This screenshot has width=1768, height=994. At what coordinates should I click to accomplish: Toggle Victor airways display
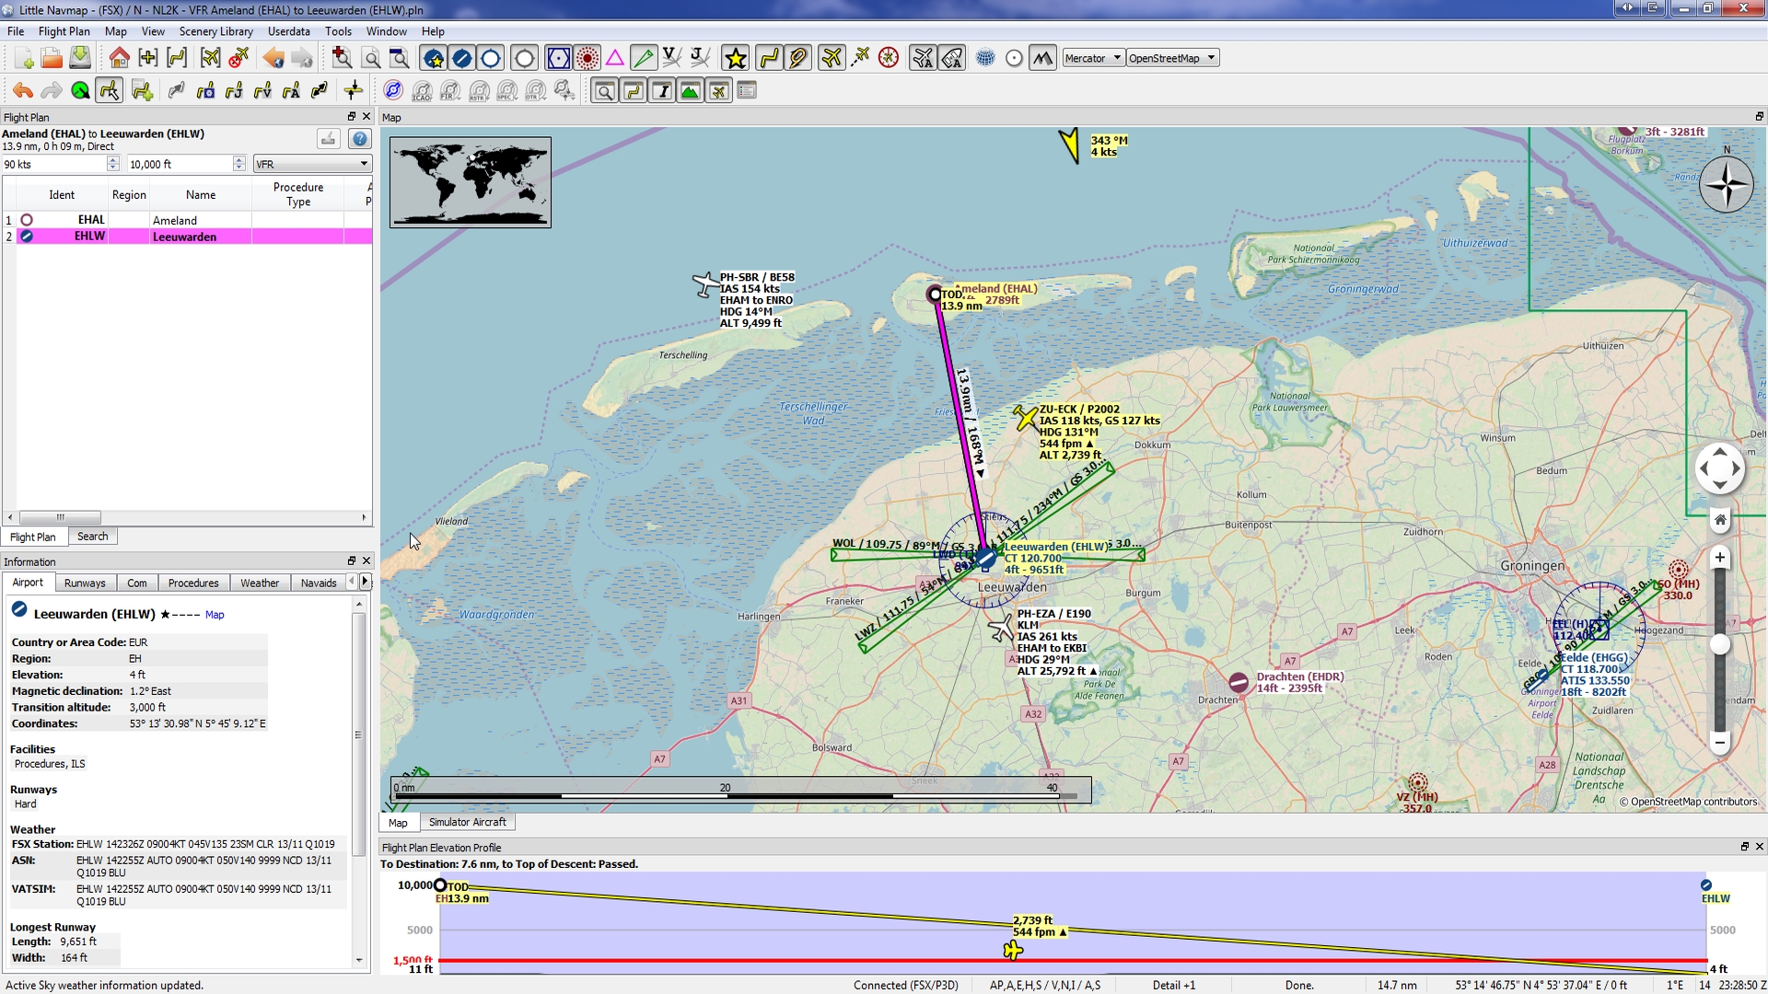point(671,58)
